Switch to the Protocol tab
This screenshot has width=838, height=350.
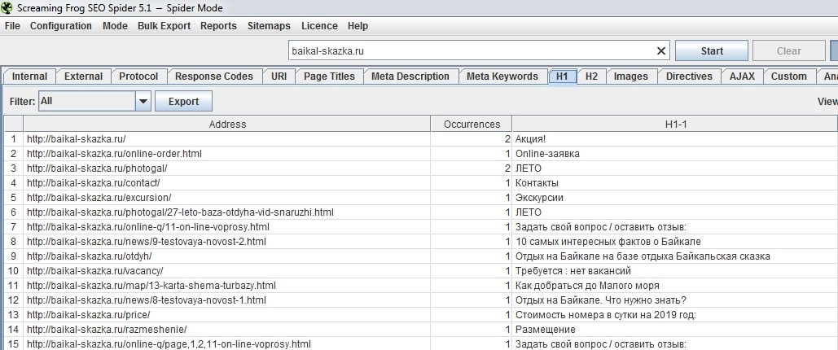[x=138, y=77]
